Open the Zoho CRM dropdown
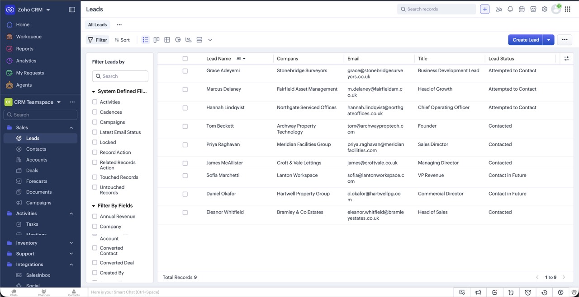579x297 pixels. click(48, 9)
